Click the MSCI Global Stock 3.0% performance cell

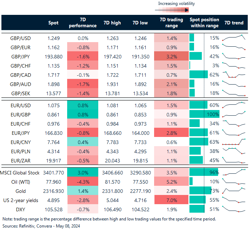[82, 172]
